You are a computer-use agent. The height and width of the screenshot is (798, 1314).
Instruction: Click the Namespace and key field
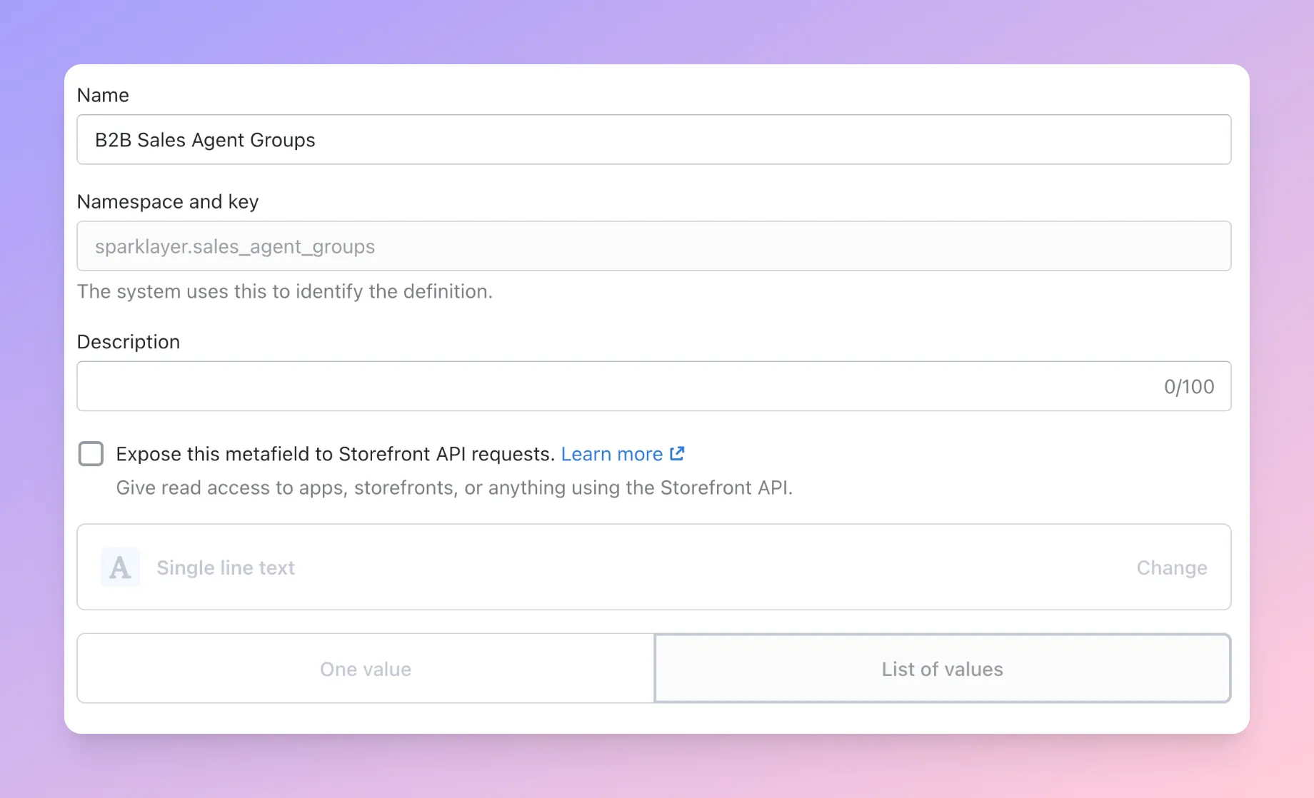pyautogui.click(x=653, y=246)
